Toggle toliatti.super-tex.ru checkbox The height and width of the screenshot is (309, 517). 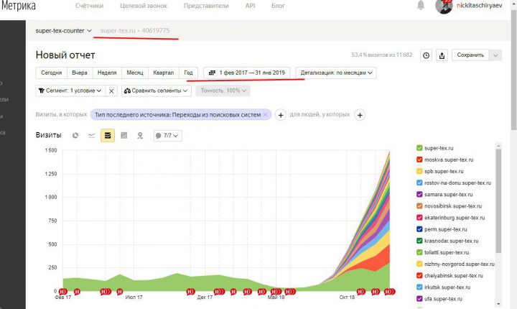pyautogui.click(x=419, y=252)
